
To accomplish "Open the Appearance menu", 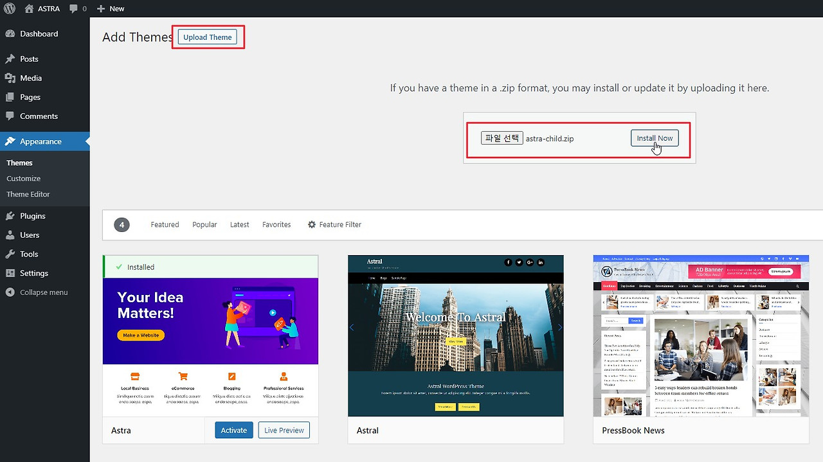I will click(x=45, y=141).
